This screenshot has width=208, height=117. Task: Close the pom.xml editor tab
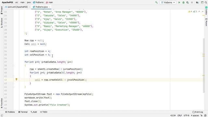coord(30,7)
